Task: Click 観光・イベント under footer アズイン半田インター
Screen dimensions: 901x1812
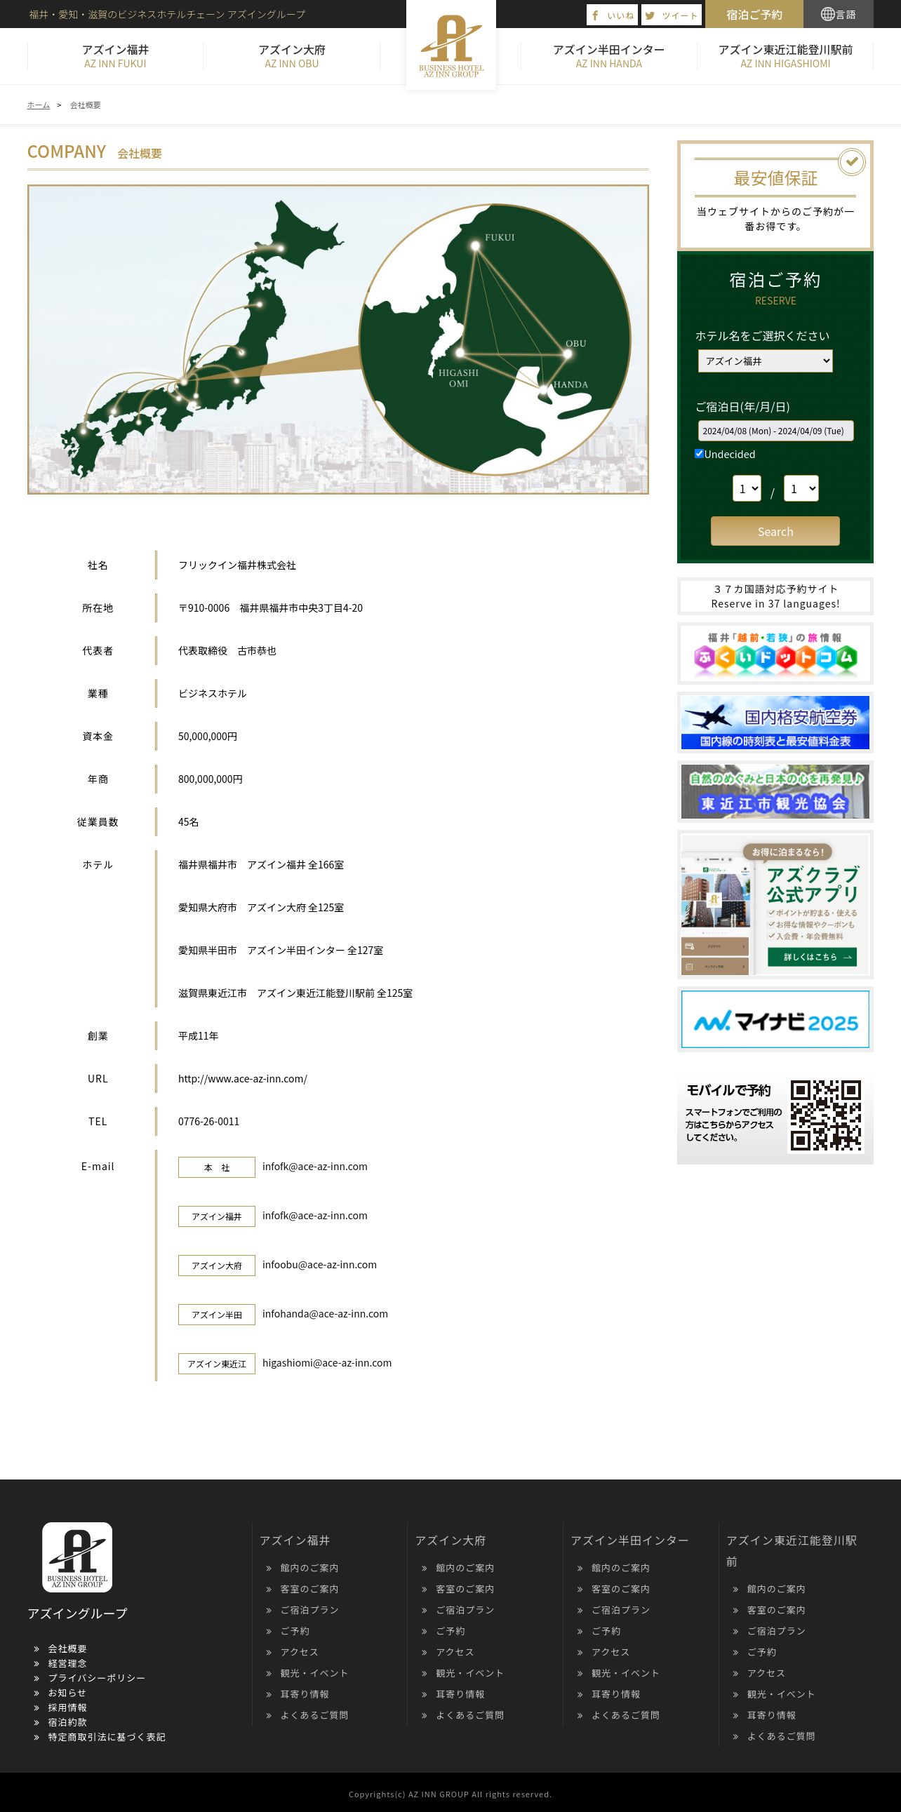Action: point(625,1673)
